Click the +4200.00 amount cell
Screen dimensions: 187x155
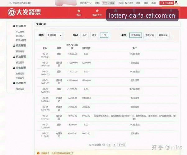72,98
